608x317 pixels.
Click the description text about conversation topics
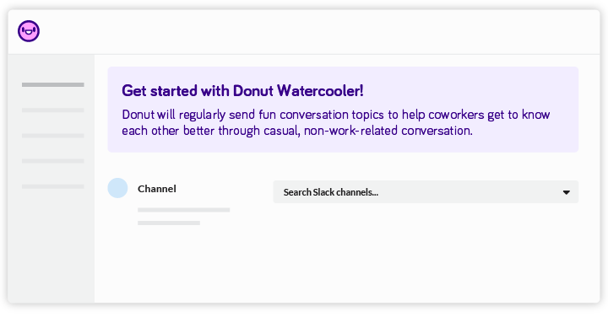pyautogui.click(x=336, y=123)
